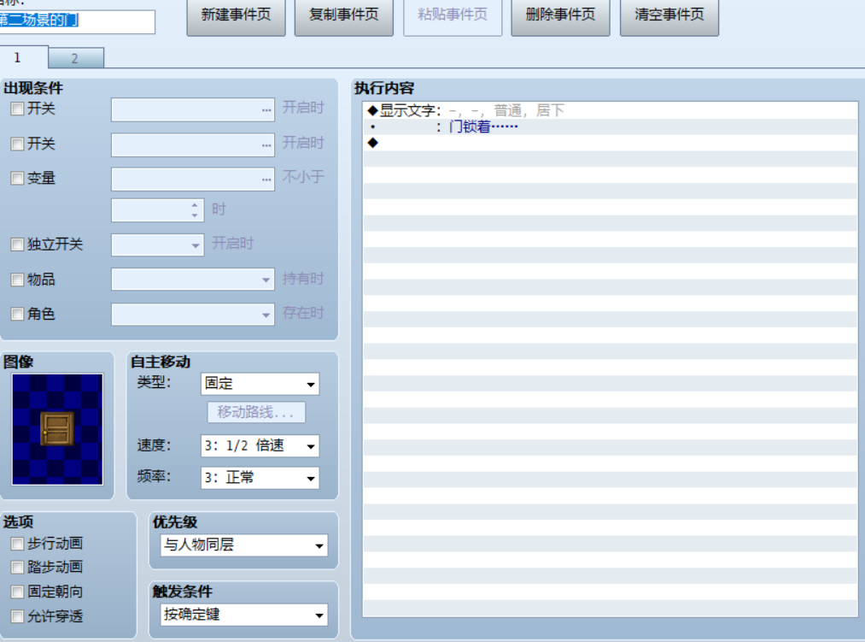Open the 类型 dropdown showing 固定
This screenshot has width=865, height=642.
click(x=260, y=384)
